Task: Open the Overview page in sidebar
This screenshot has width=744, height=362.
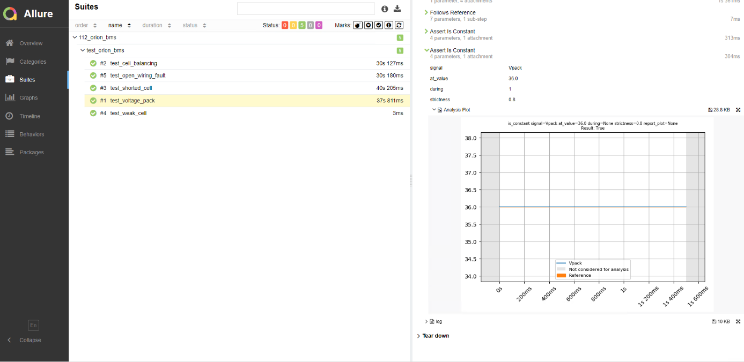Action: (31, 43)
